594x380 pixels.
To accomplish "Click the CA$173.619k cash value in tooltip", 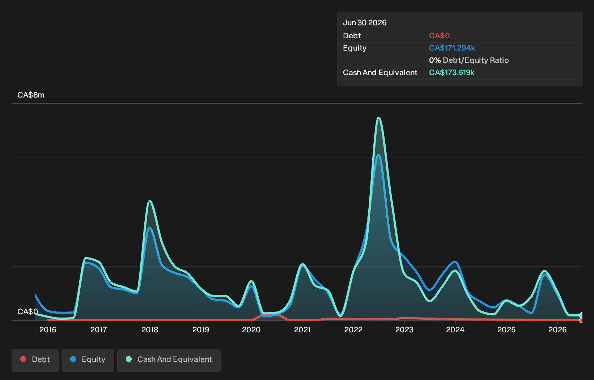I will (x=452, y=73).
